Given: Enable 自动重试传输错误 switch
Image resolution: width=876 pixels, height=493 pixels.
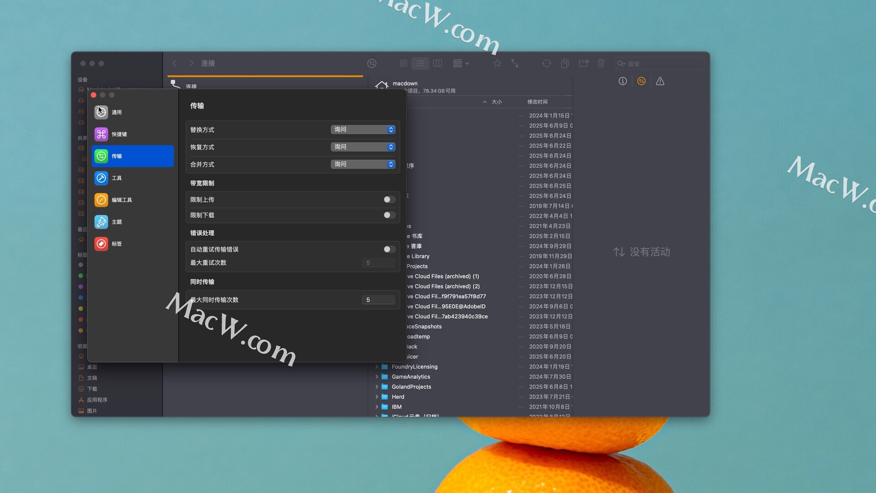Looking at the screenshot, I should point(389,249).
